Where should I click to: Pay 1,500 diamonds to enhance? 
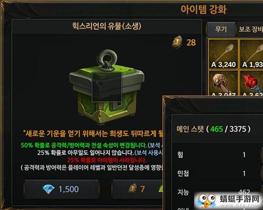62,189
